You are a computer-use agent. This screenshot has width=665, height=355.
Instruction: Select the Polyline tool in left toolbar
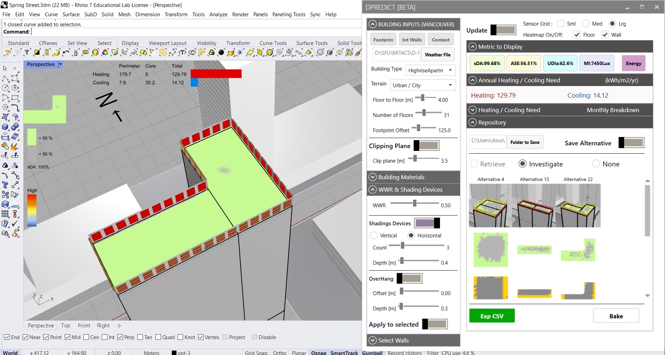(5, 78)
